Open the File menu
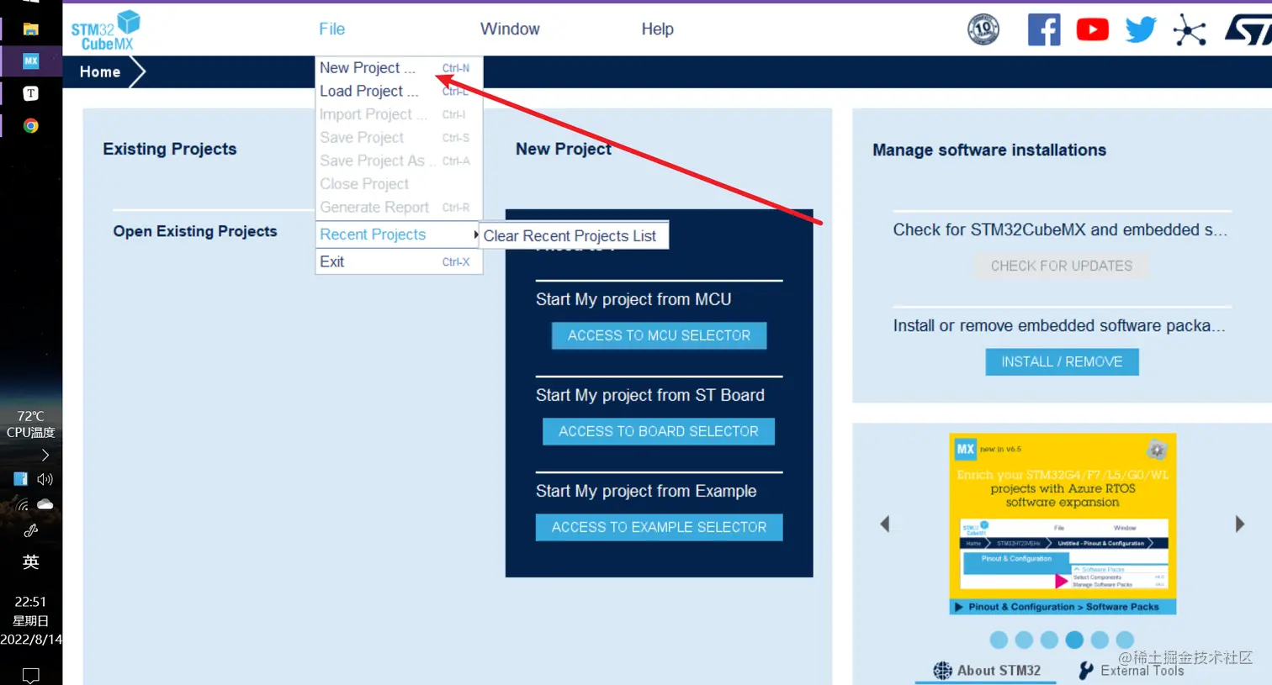The width and height of the screenshot is (1272, 685). (331, 29)
